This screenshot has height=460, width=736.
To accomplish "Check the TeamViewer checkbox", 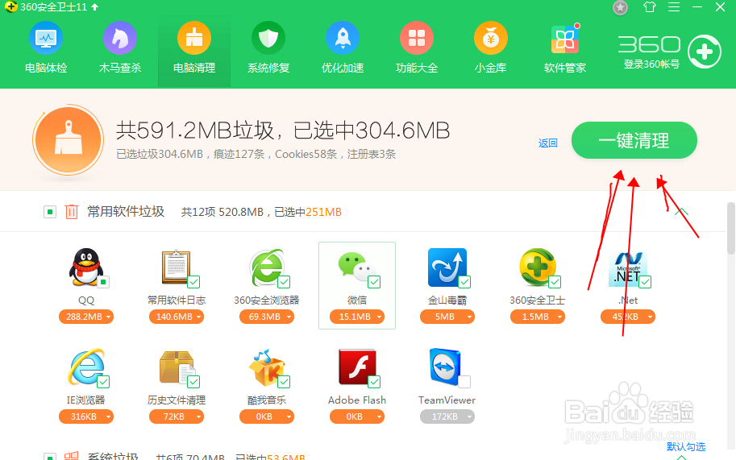I will tap(464, 382).
